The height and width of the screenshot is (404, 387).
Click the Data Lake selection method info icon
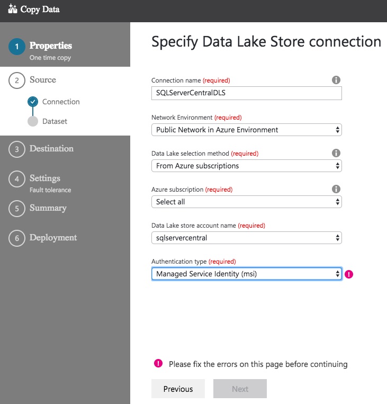click(x=336, y=153)
